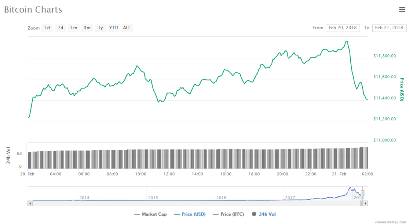The height and width of the screenshot is (224, 409).
Task: Toggle the Market Cap series in legend
Action: pyautogui.click(x=151, y=214)
